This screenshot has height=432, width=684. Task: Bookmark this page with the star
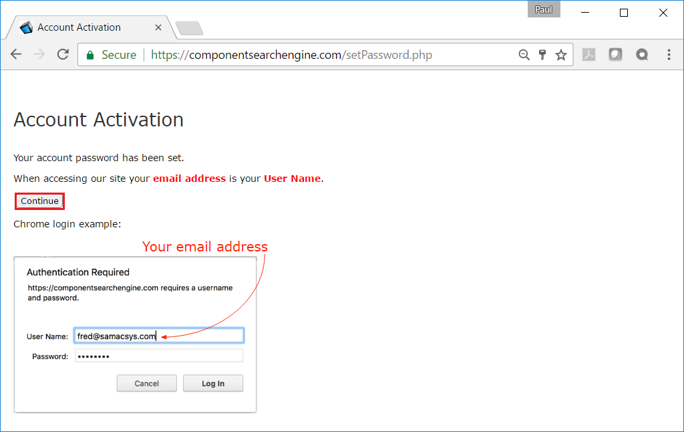(x=561, y=55)
